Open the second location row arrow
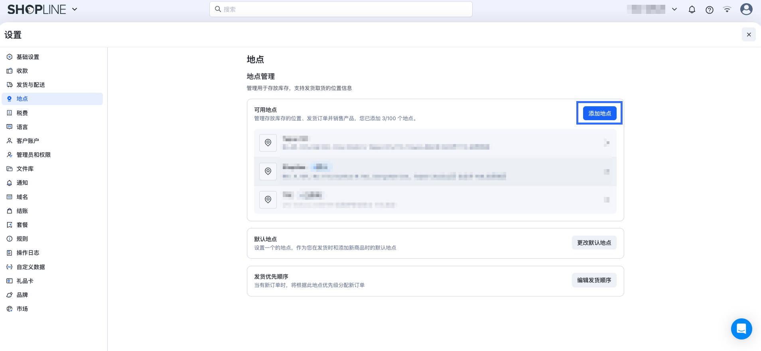The height and width of the screenshot is (351, 761). click(x=607, y=172)
